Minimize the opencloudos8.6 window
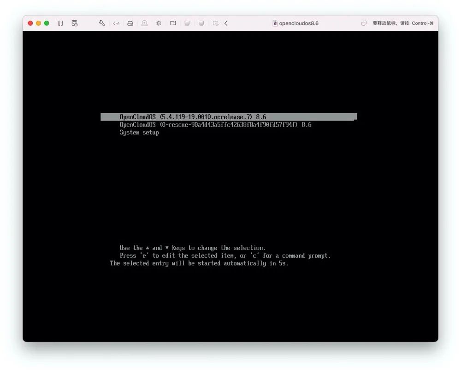The image size is (461, 372). point(39,23)
